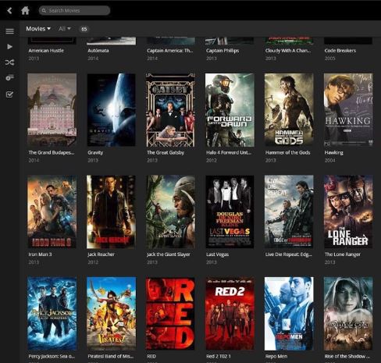The width and height of the screenshot is (381, 363).
Task: Click 'Percy Jackson: Sea o...' title text
Action: pos(52,356)
